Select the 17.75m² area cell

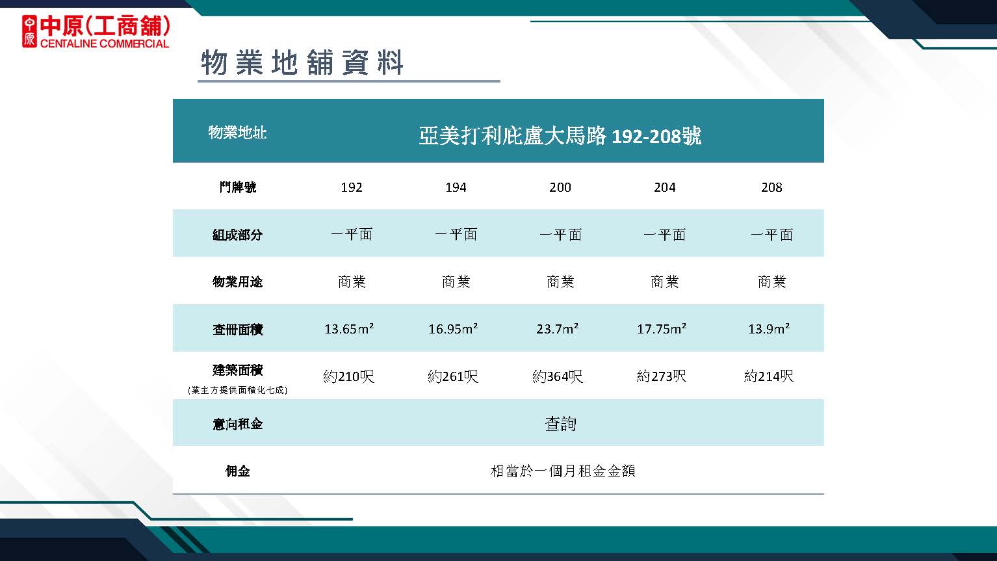[662, 329]
